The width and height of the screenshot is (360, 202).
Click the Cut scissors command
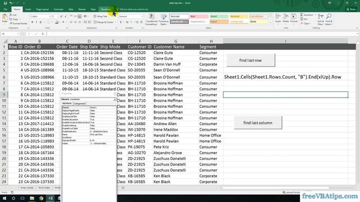coord(13,15)
